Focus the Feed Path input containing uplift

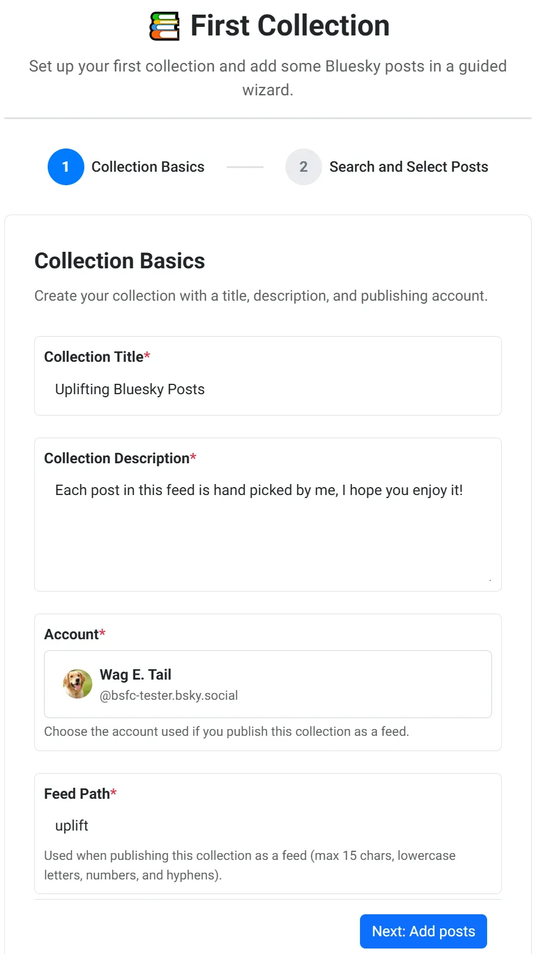point(268,826)
